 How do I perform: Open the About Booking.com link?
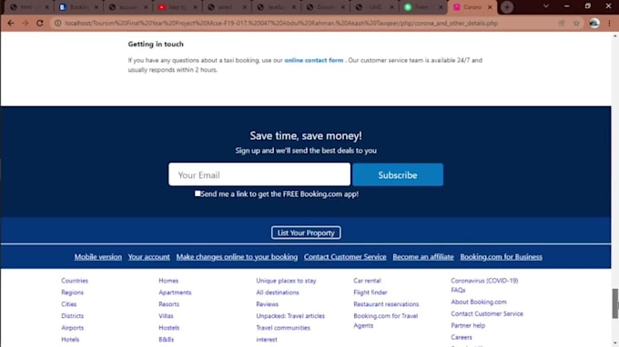tap(479, 302)
